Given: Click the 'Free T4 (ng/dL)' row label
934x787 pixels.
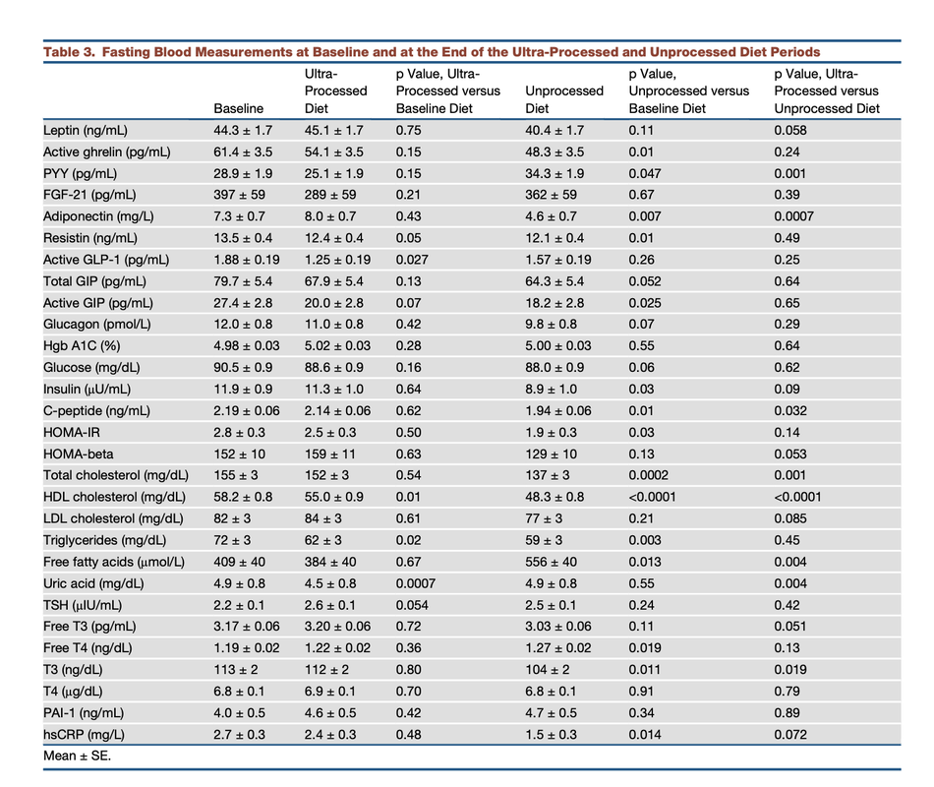Looking at the screenshot, I should 88,648.
